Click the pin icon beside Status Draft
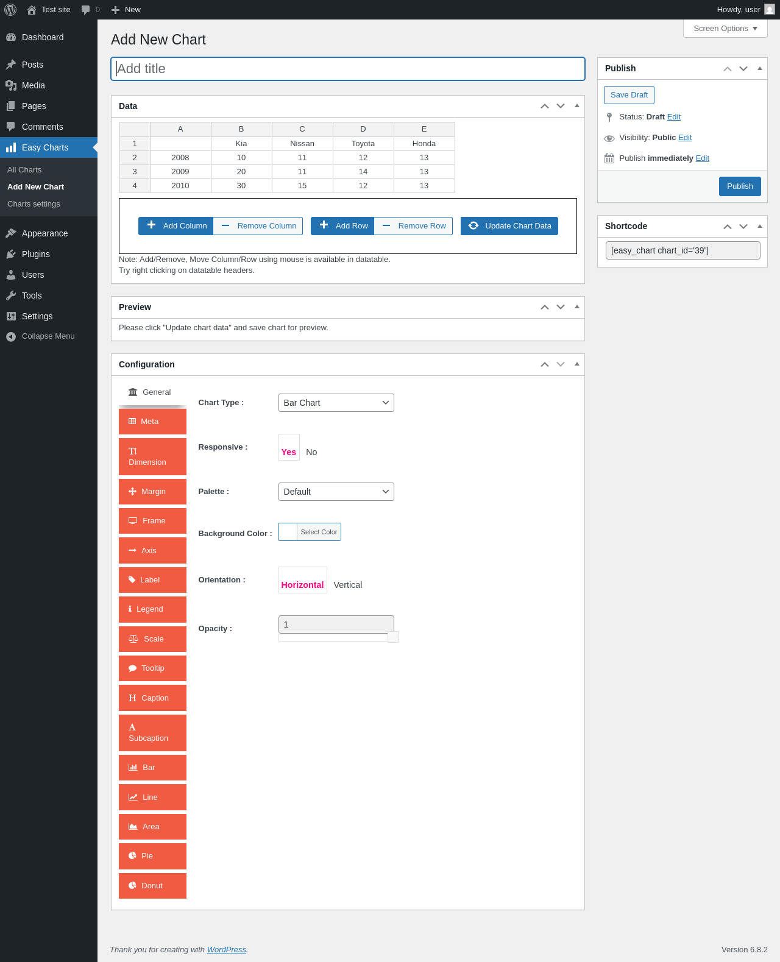The height and width of the screenshot is (962, 780). 609,117
